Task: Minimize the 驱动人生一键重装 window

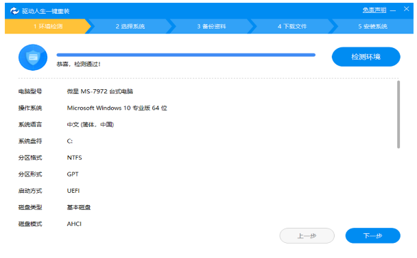Action: [393, 10]
